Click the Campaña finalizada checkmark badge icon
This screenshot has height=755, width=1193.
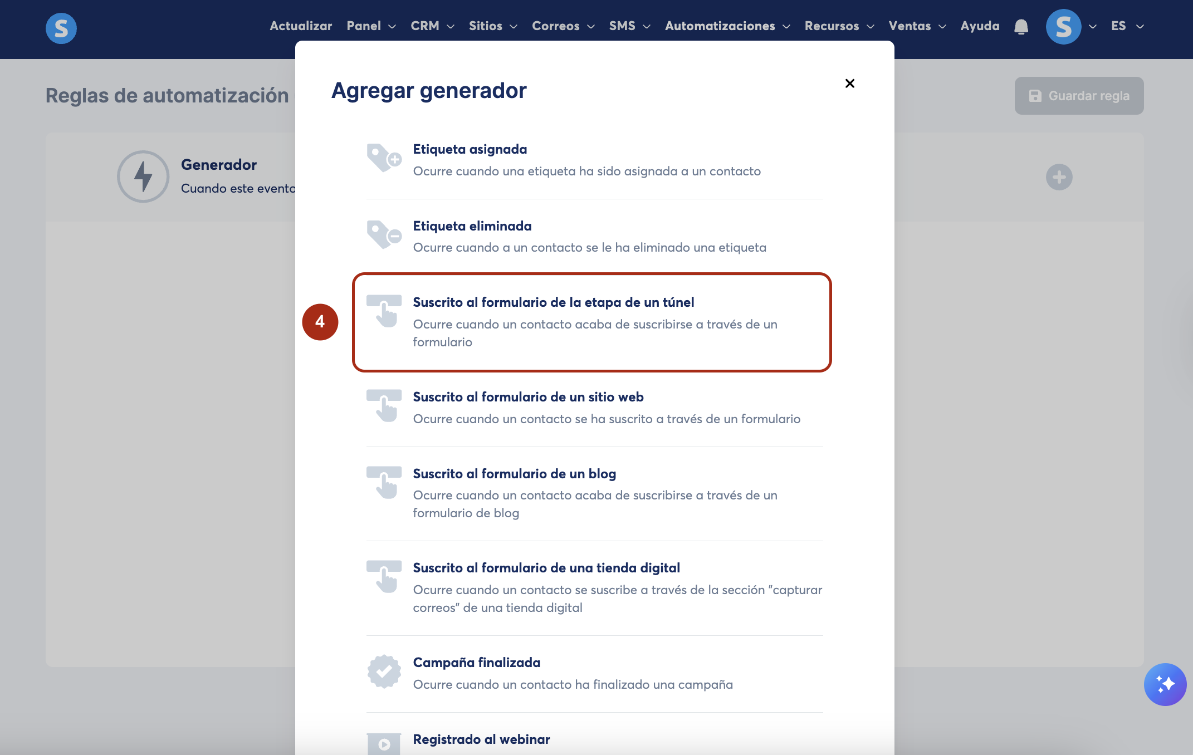[384, 671]
